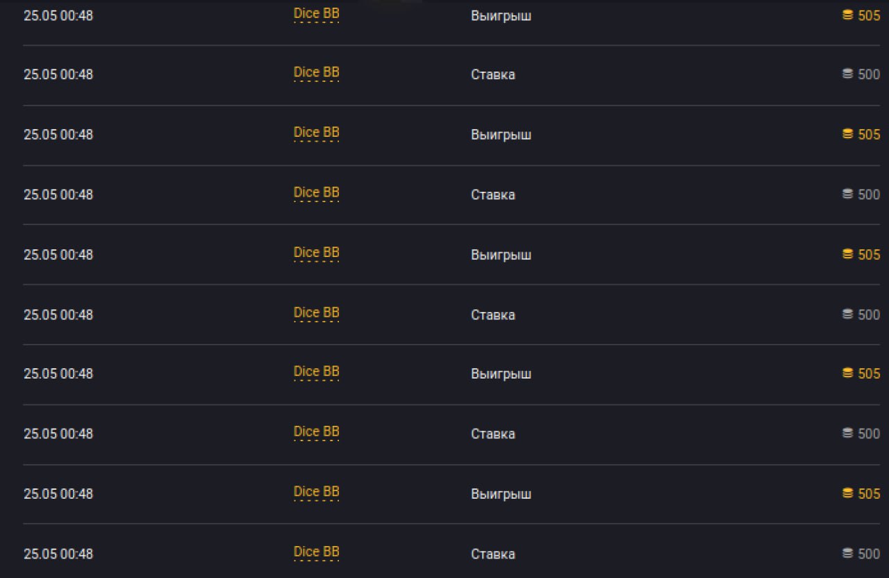Select the Выигрыш label in the third row

501,134
